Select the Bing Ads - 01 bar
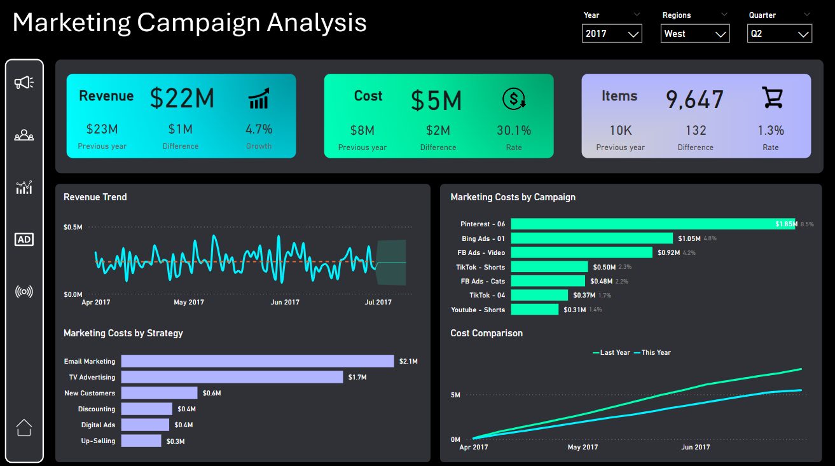 592,238
